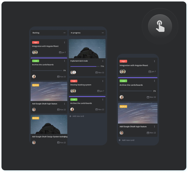Image resolution: width=189 pixels, height=173 pixels.
Task: Click assignee avatar on mobile panel Add Google OAuth login card
Action: coord(122,133)
